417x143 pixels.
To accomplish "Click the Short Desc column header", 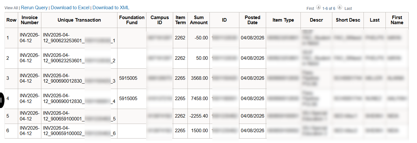I will click(348, 20).
